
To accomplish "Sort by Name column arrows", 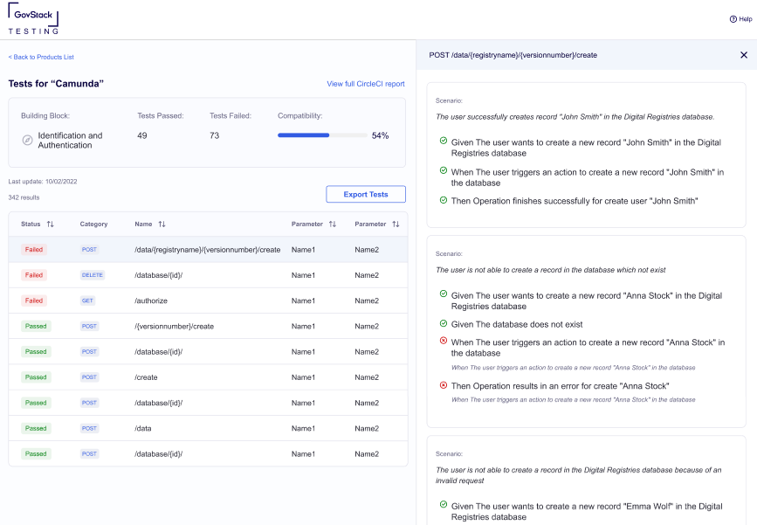I will (162, 225).
